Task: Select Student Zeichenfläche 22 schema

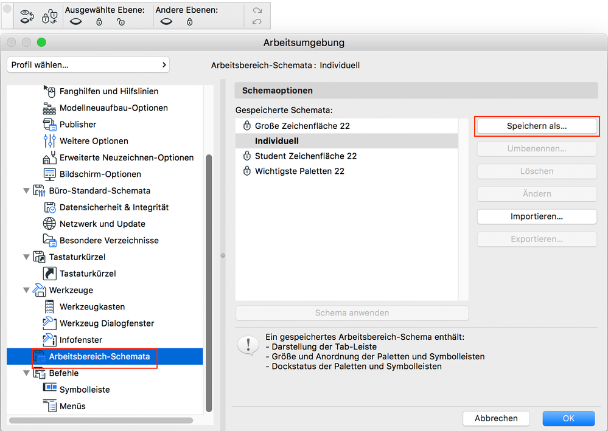Action: click(347, 156)
